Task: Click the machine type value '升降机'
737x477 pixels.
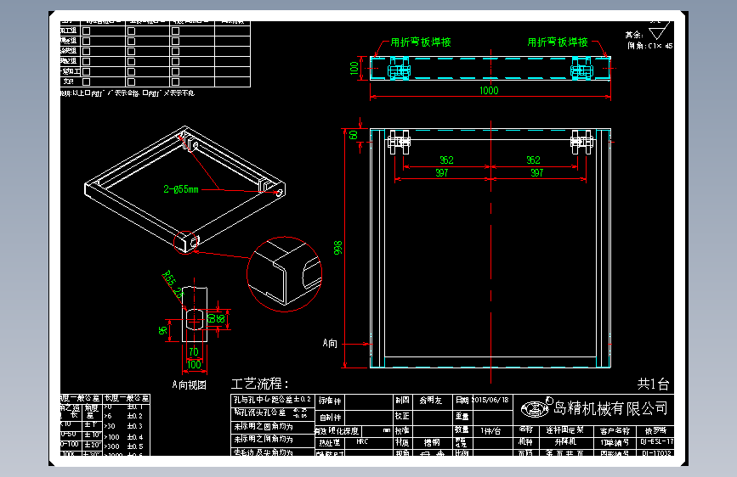Action: 565,442
